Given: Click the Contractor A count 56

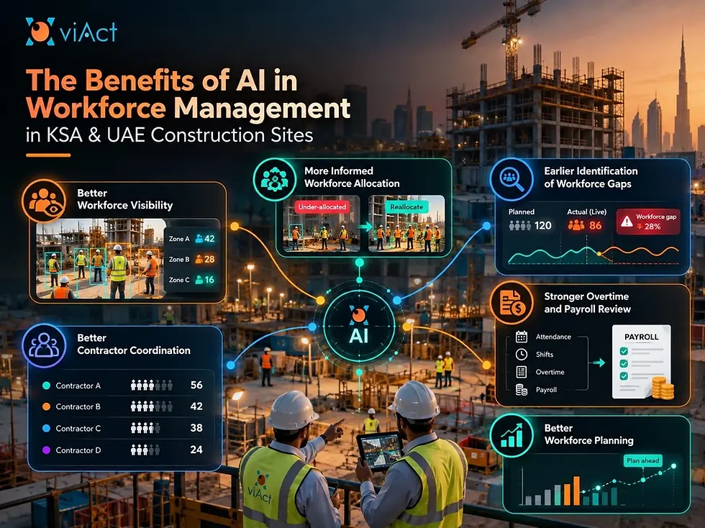Looking at the screenshot, I should pyautogui.click(x=196, y=385).
